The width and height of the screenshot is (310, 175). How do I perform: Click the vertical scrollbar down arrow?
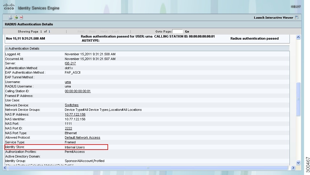pyautogui.click(x=298, y=163)
